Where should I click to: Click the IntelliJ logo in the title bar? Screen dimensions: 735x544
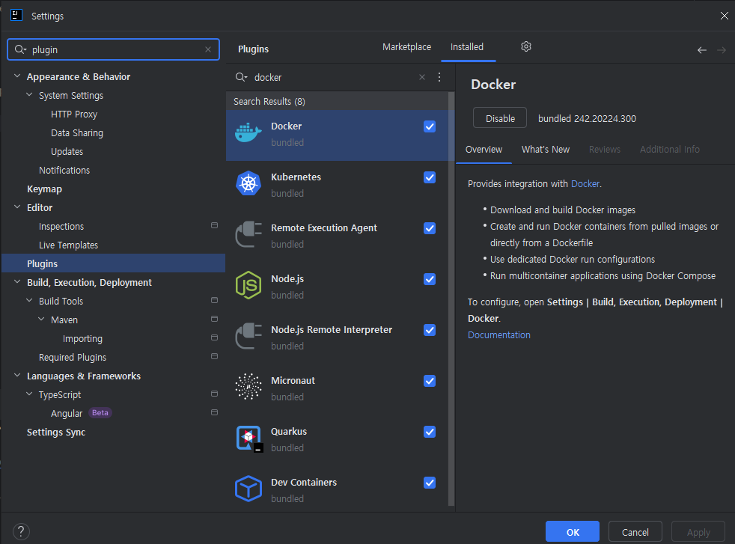coord(16,15)
